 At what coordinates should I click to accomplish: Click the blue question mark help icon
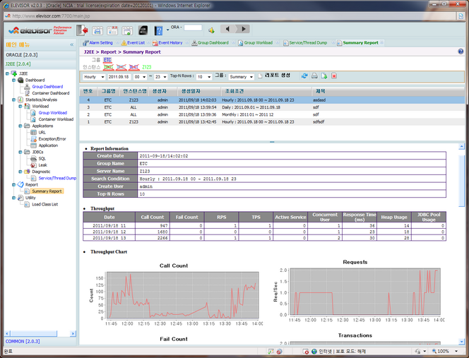pyautogui.click(x=461, y=52)
